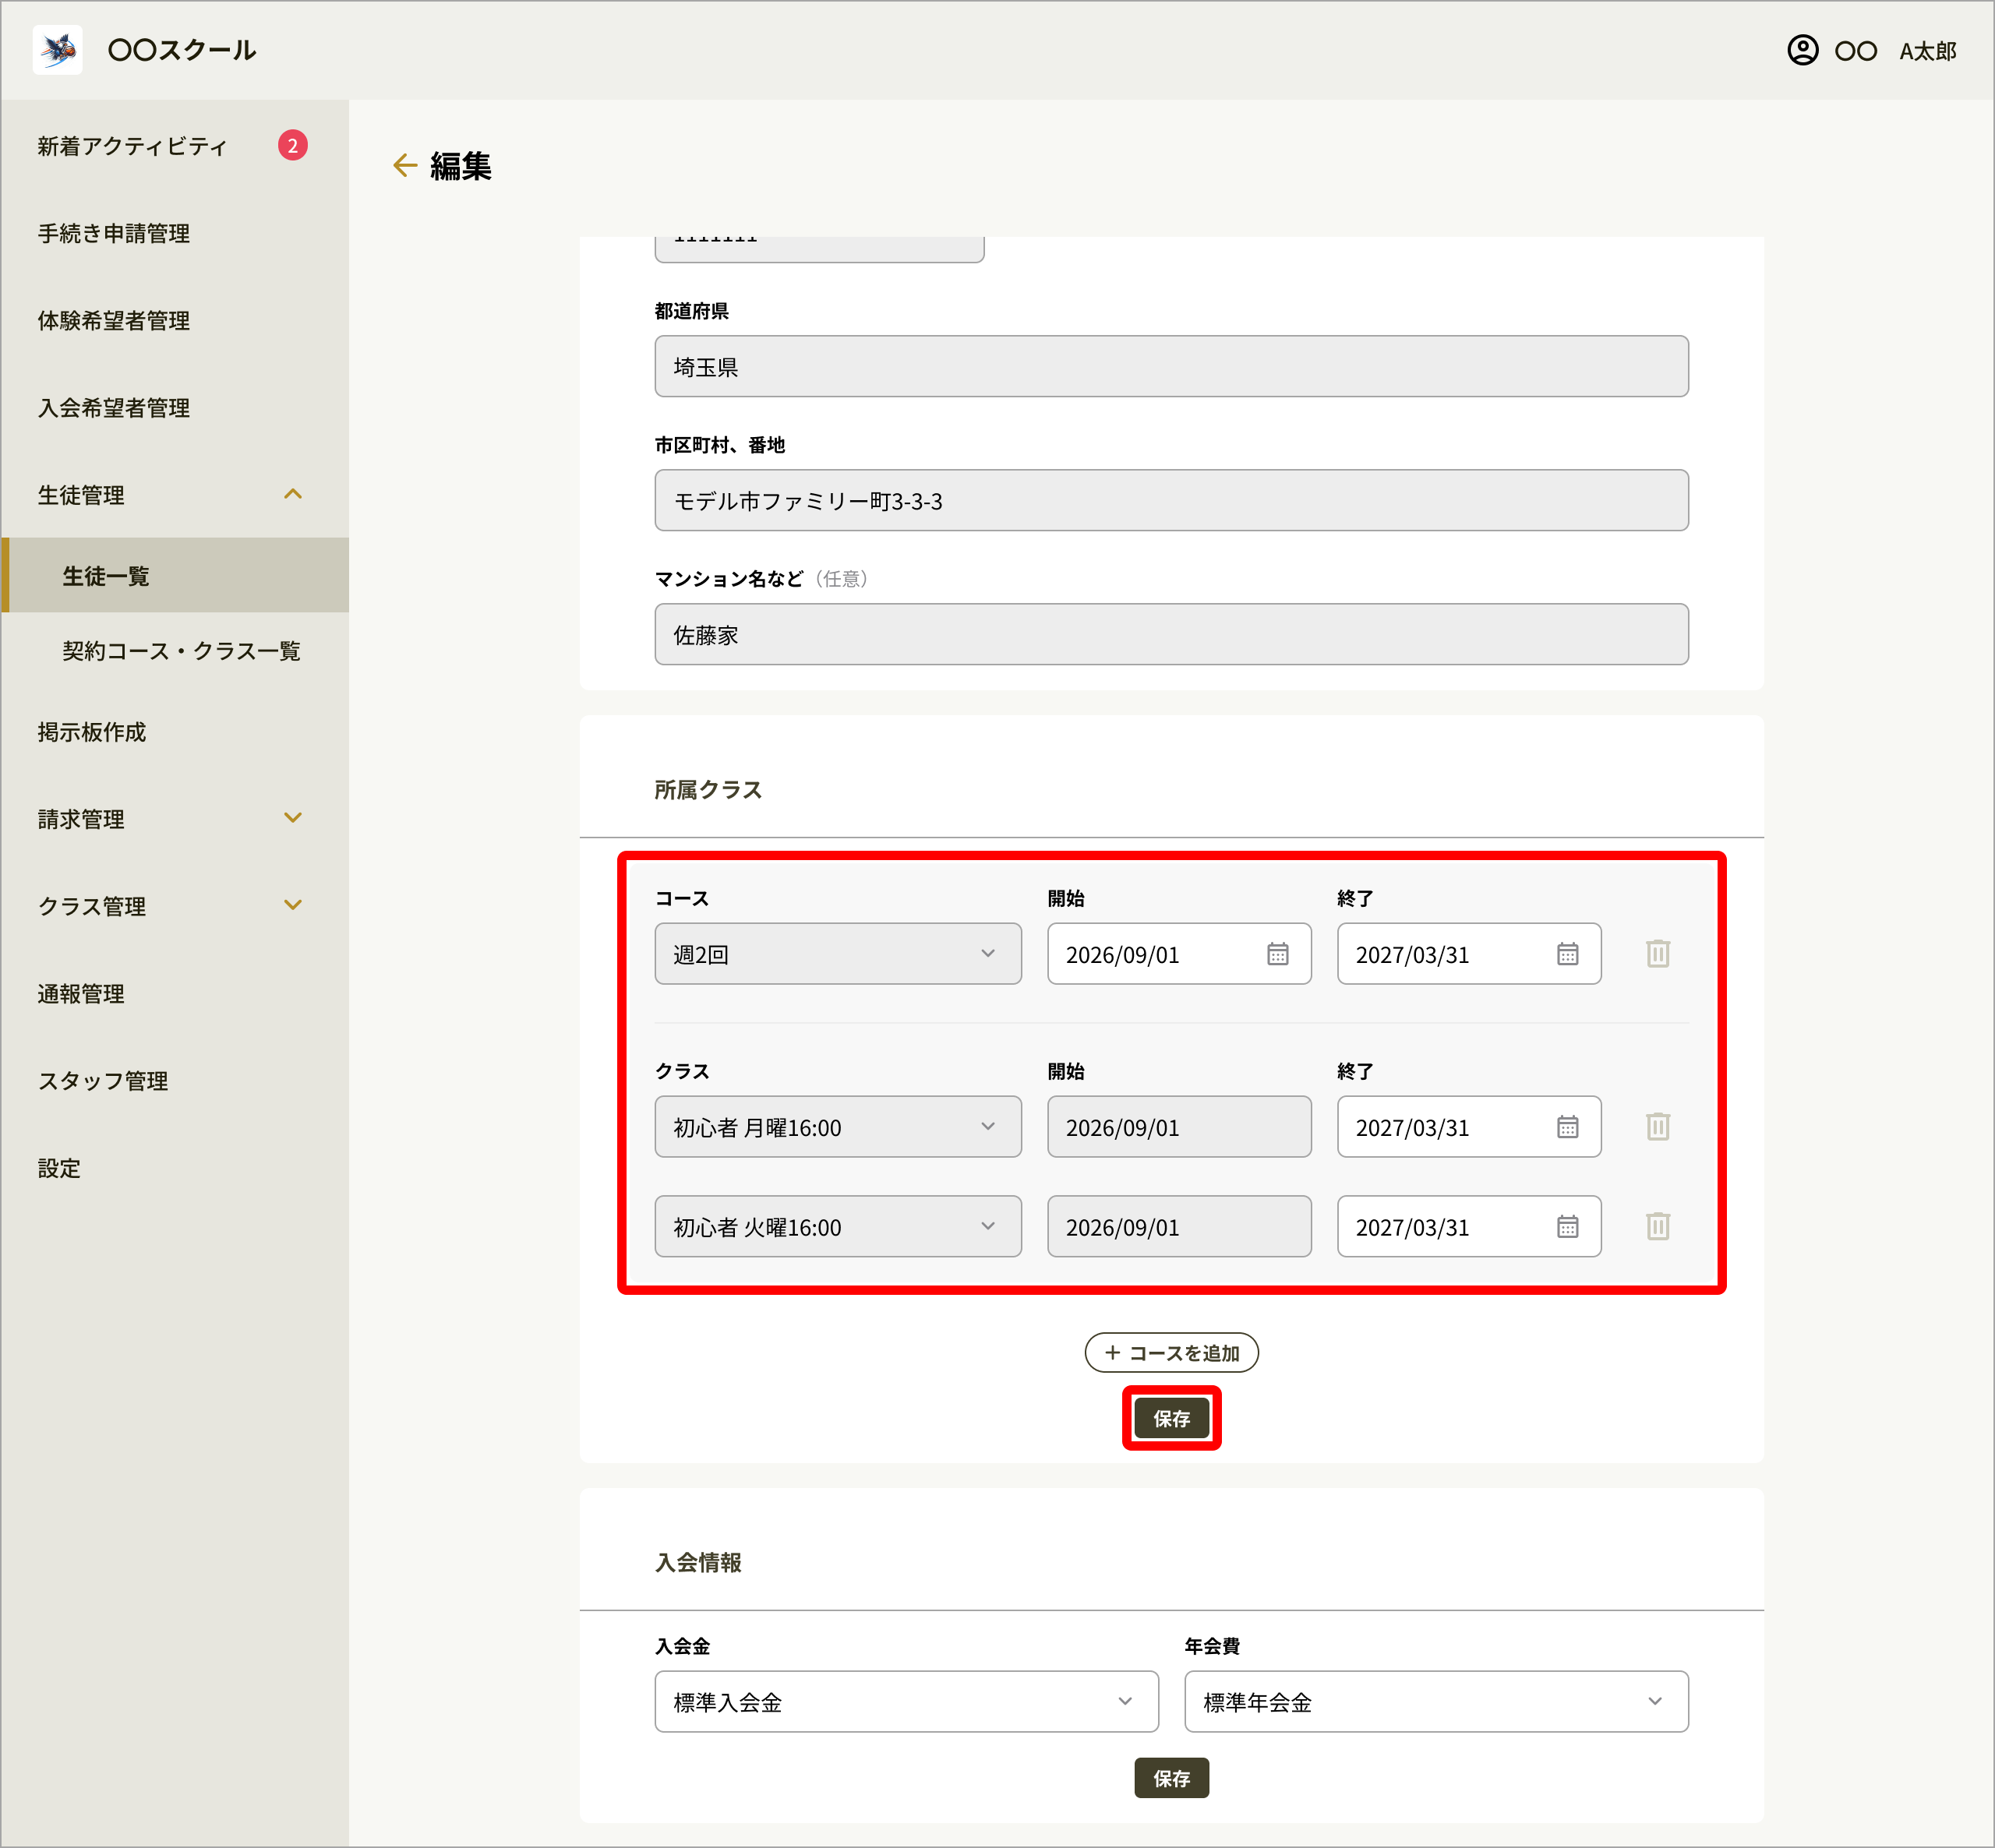Open calendar for 月曜16:00 class end date
Viewport: 1995px width, 1848px height.
click(1567, 1127)
